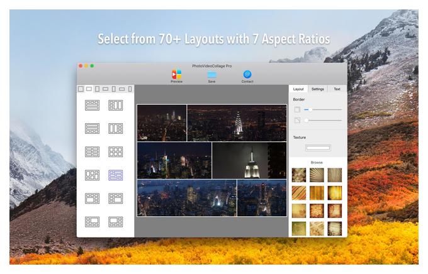Choose the square aspect ratio icon
The height and width of the screenshot is (274, 428).
[x=81, y=89]
